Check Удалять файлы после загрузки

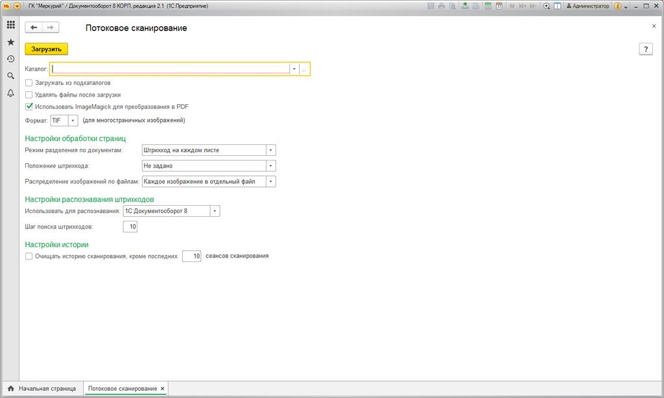[x=29, y=94]
